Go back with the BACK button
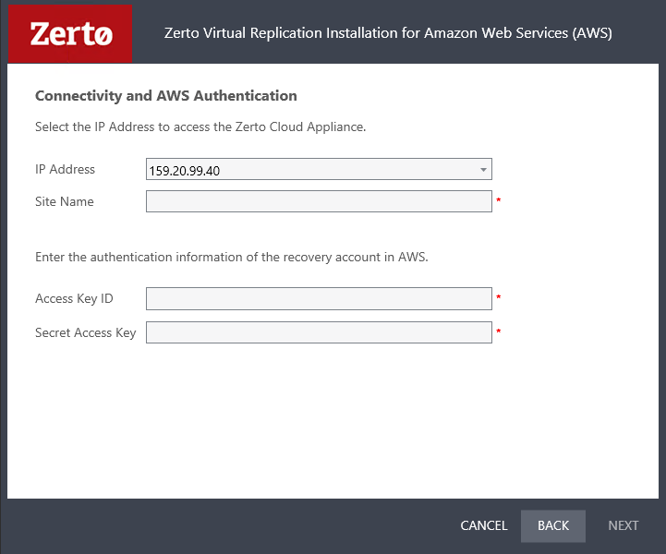 tap(553, 526)
